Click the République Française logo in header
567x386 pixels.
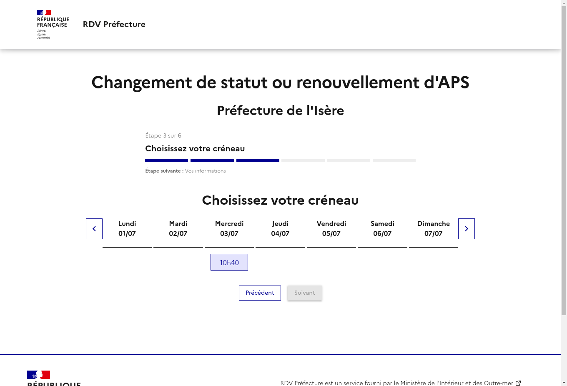coord(53,25)
